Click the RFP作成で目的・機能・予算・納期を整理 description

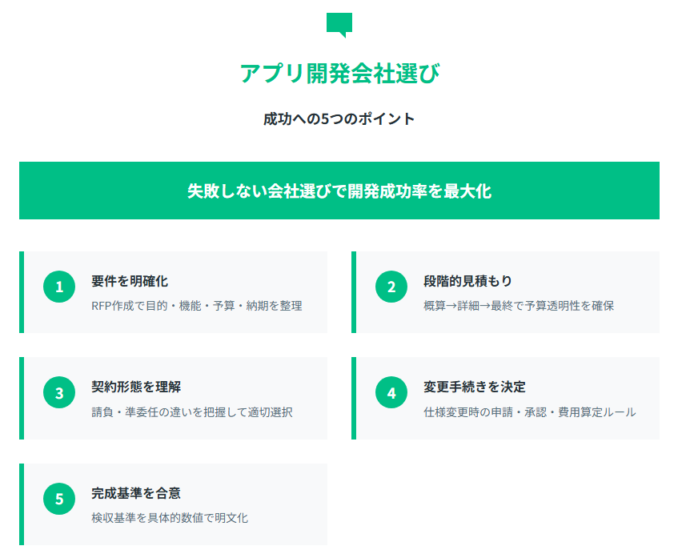197,306
